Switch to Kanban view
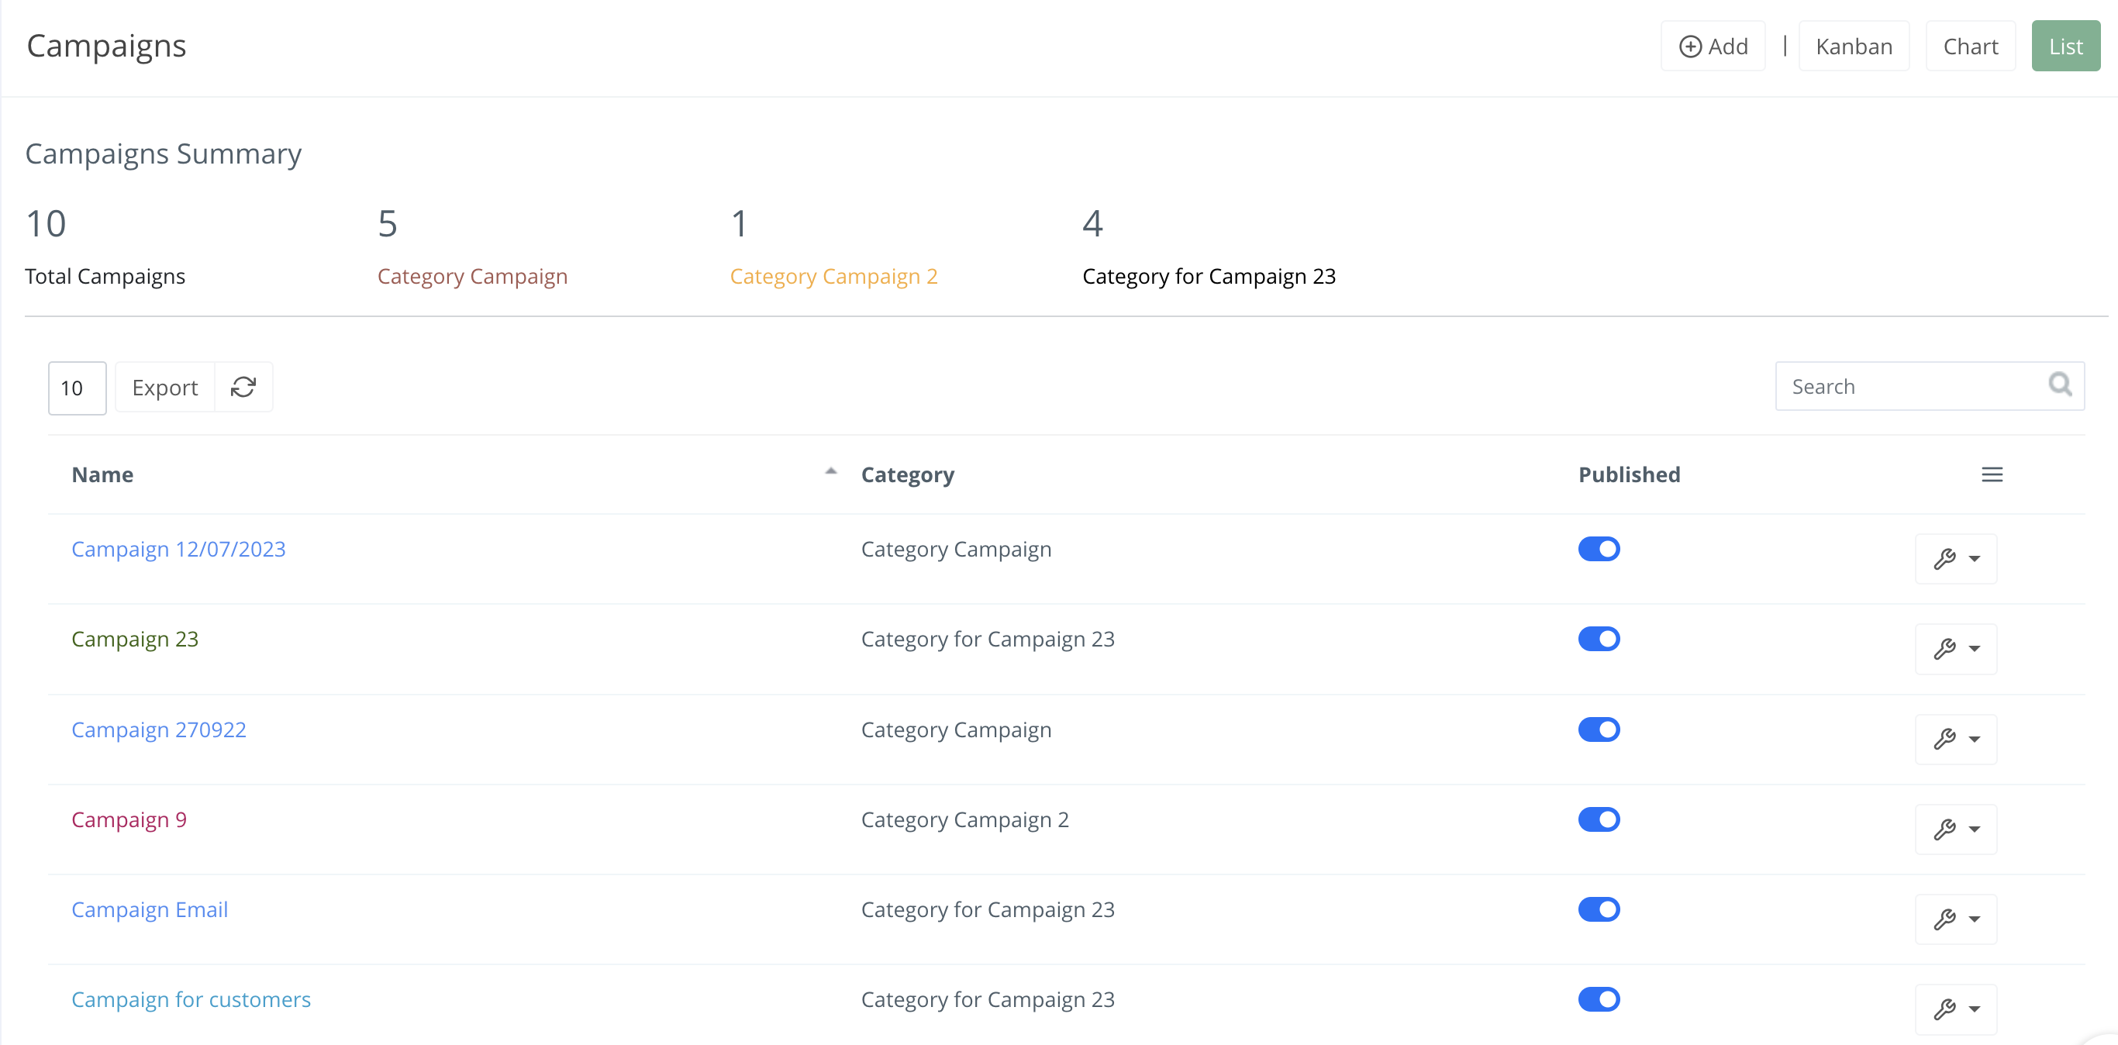This screenshot has height=1045, width=2118. [1854, 45]
